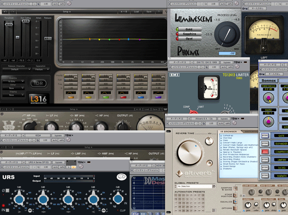Image resolution: width=288 pixels, height=215 pixels.
Task: Click the L316 Out Ceiling fader handle
Action: click(x=26, y=21)
